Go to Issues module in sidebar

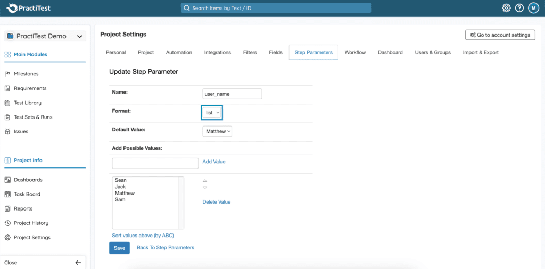pyautogui.click(x=21, y=131)
